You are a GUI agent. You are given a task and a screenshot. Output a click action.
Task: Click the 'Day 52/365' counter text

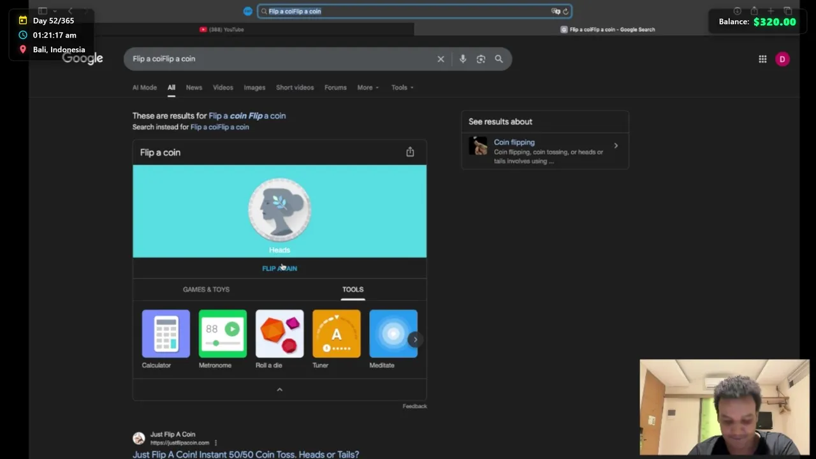pos(54,20)
